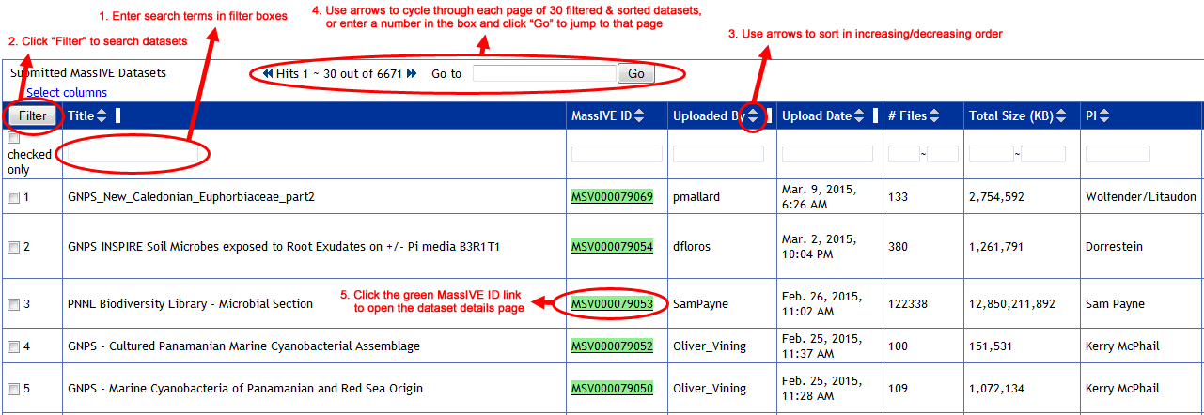This screenshot has height=415, width=1204.
Task: Open dataset MSV000079069 link
Action: coord(612,197)
